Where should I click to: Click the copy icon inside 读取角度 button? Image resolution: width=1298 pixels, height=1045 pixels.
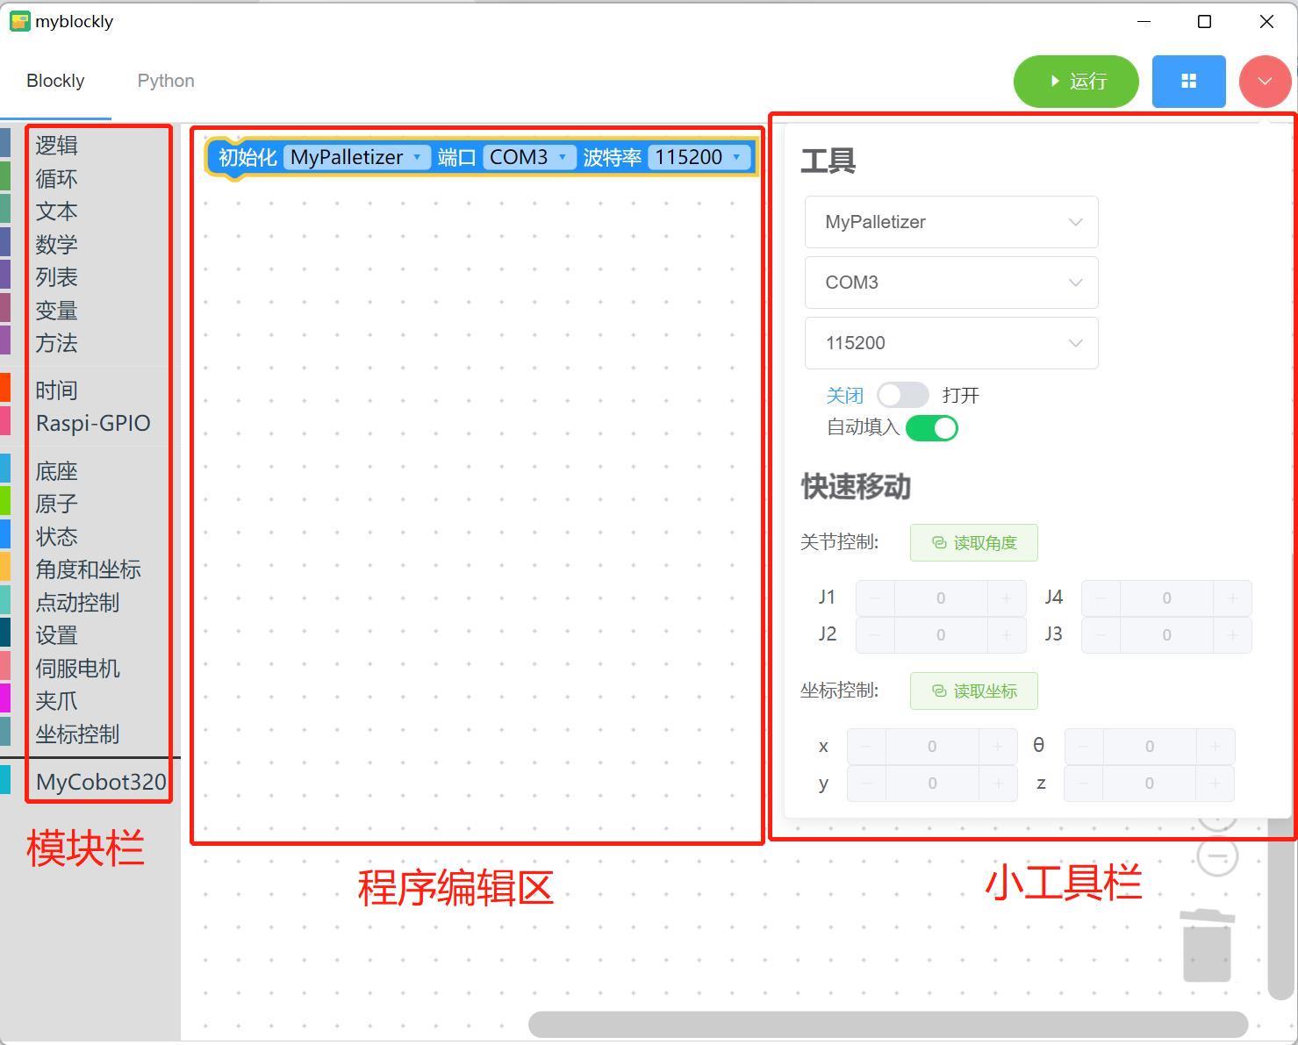(938, 542)
